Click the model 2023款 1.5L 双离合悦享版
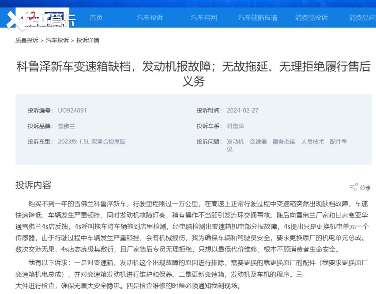Screen dimensions: 376x294 coord(92,142)
